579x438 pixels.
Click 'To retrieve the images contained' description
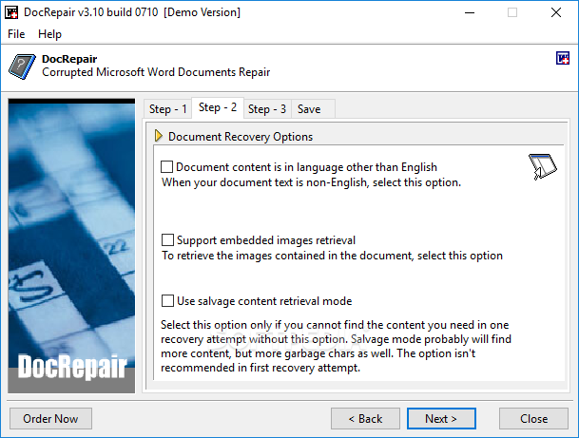pos(333,256)
